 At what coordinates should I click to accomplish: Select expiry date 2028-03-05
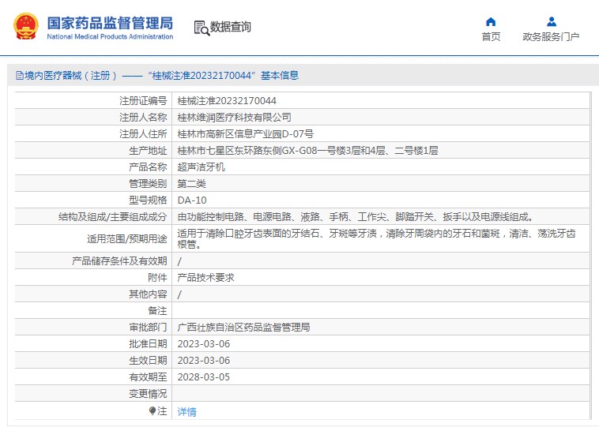(204, 377)
